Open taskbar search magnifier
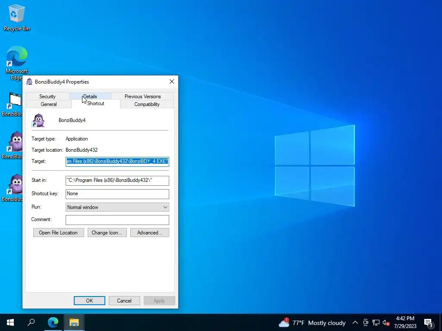The width and height of the screenshot is (442, 331). (x=31, y=322)
